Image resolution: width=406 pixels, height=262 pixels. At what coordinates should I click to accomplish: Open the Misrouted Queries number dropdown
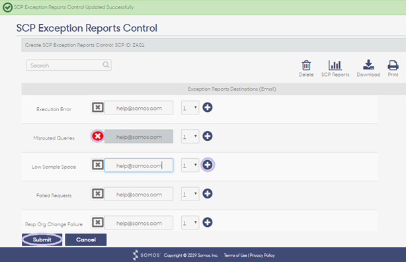(190, 136)
